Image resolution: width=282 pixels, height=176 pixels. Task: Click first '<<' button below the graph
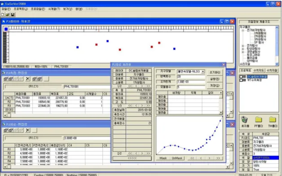pyautogui.click(x=192, y=158)
